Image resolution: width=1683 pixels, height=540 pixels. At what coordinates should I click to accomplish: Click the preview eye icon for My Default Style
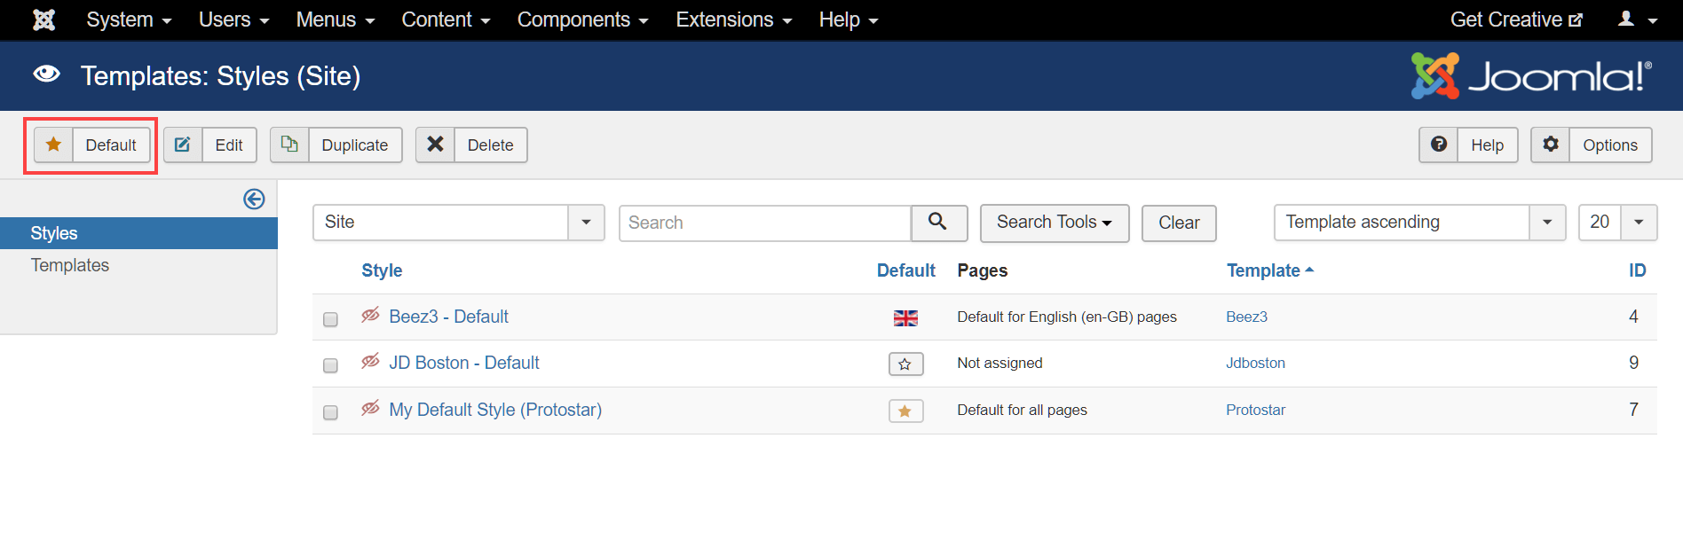point(370,409)
